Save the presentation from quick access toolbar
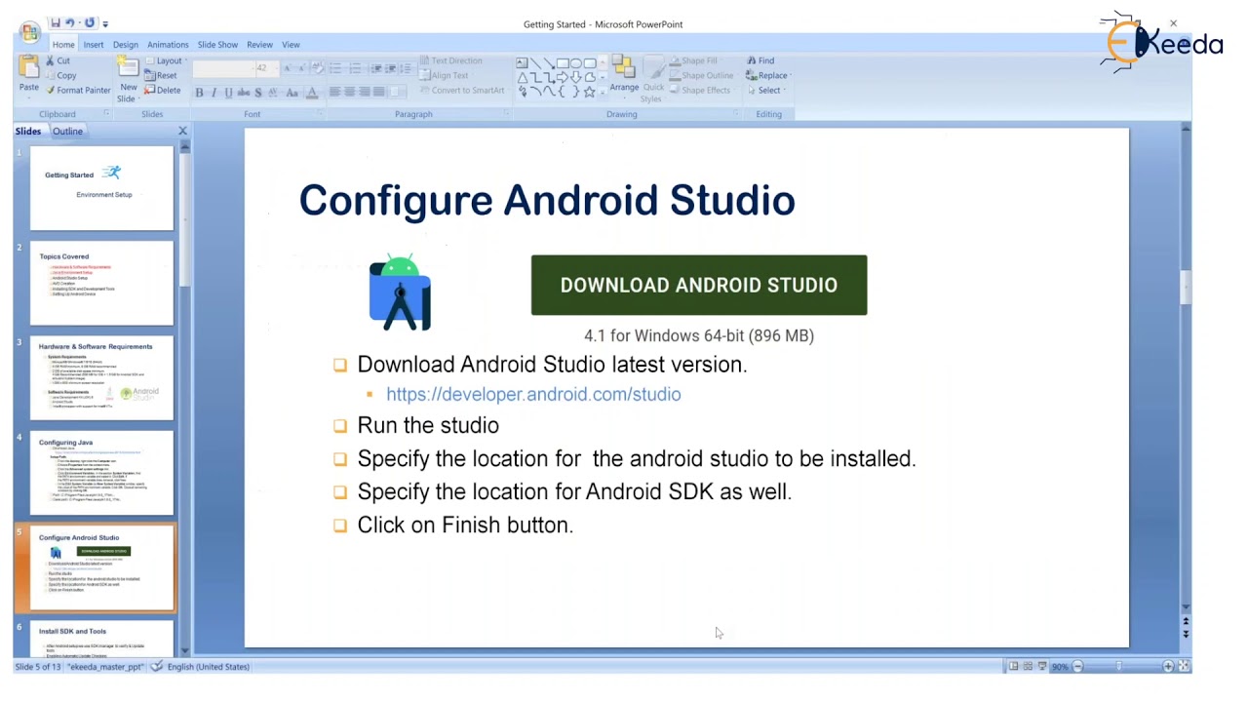Image resolution: width=1248 pixels, height=702 pixels. click(56, 22)
